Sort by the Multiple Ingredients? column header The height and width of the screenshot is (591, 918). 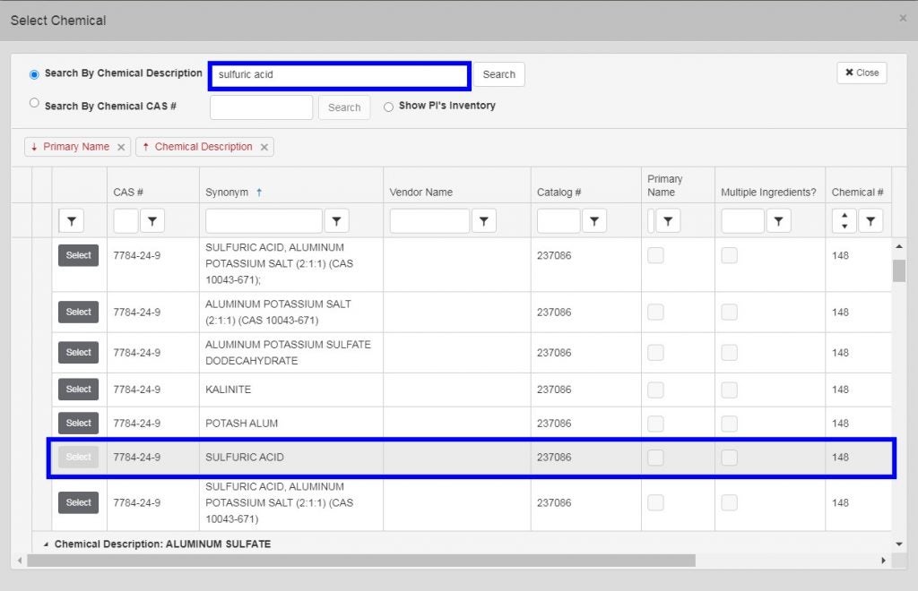pyautogui.click(x=768, y=193)
